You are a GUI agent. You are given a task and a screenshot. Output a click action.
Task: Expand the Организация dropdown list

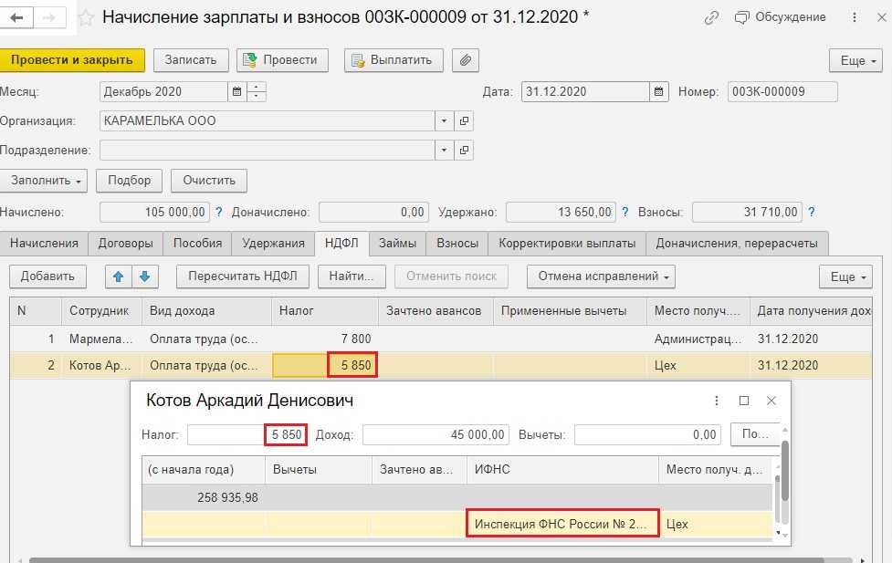pyautogui.click(x=444, y=121)
